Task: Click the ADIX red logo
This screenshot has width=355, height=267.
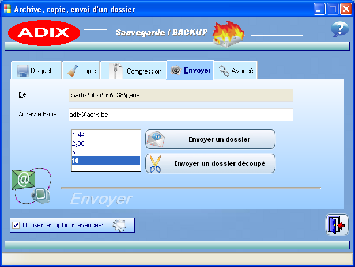Action: pos(44,33)
